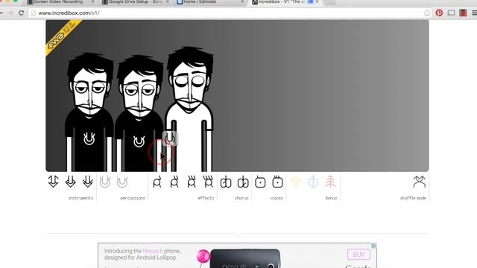The image size is (477, 268).
Task: Choose the fourth effects icon
Action: point(209,182)
